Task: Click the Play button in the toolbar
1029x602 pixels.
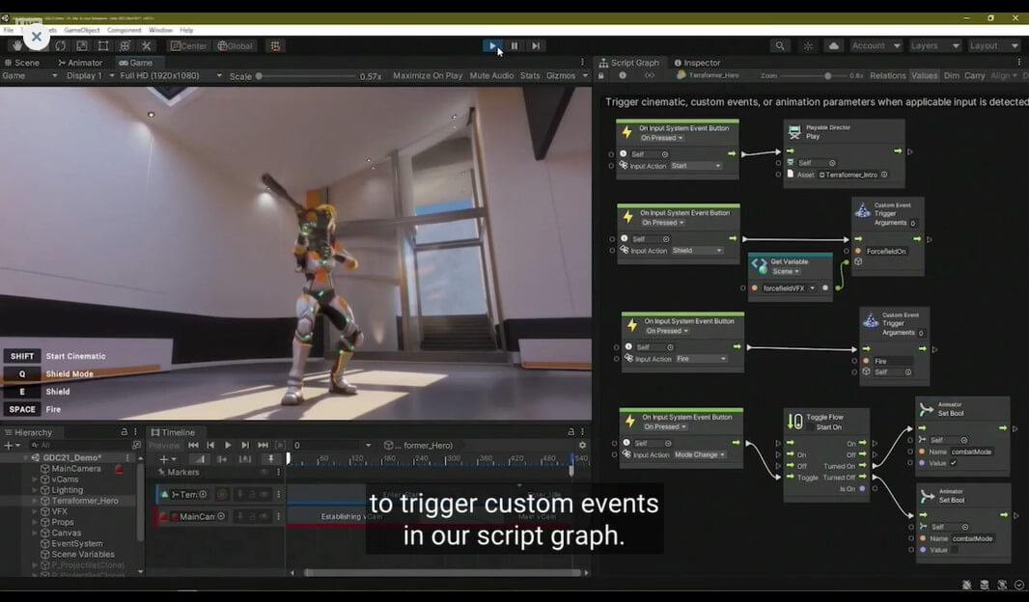Action: [x=492, y=46]
